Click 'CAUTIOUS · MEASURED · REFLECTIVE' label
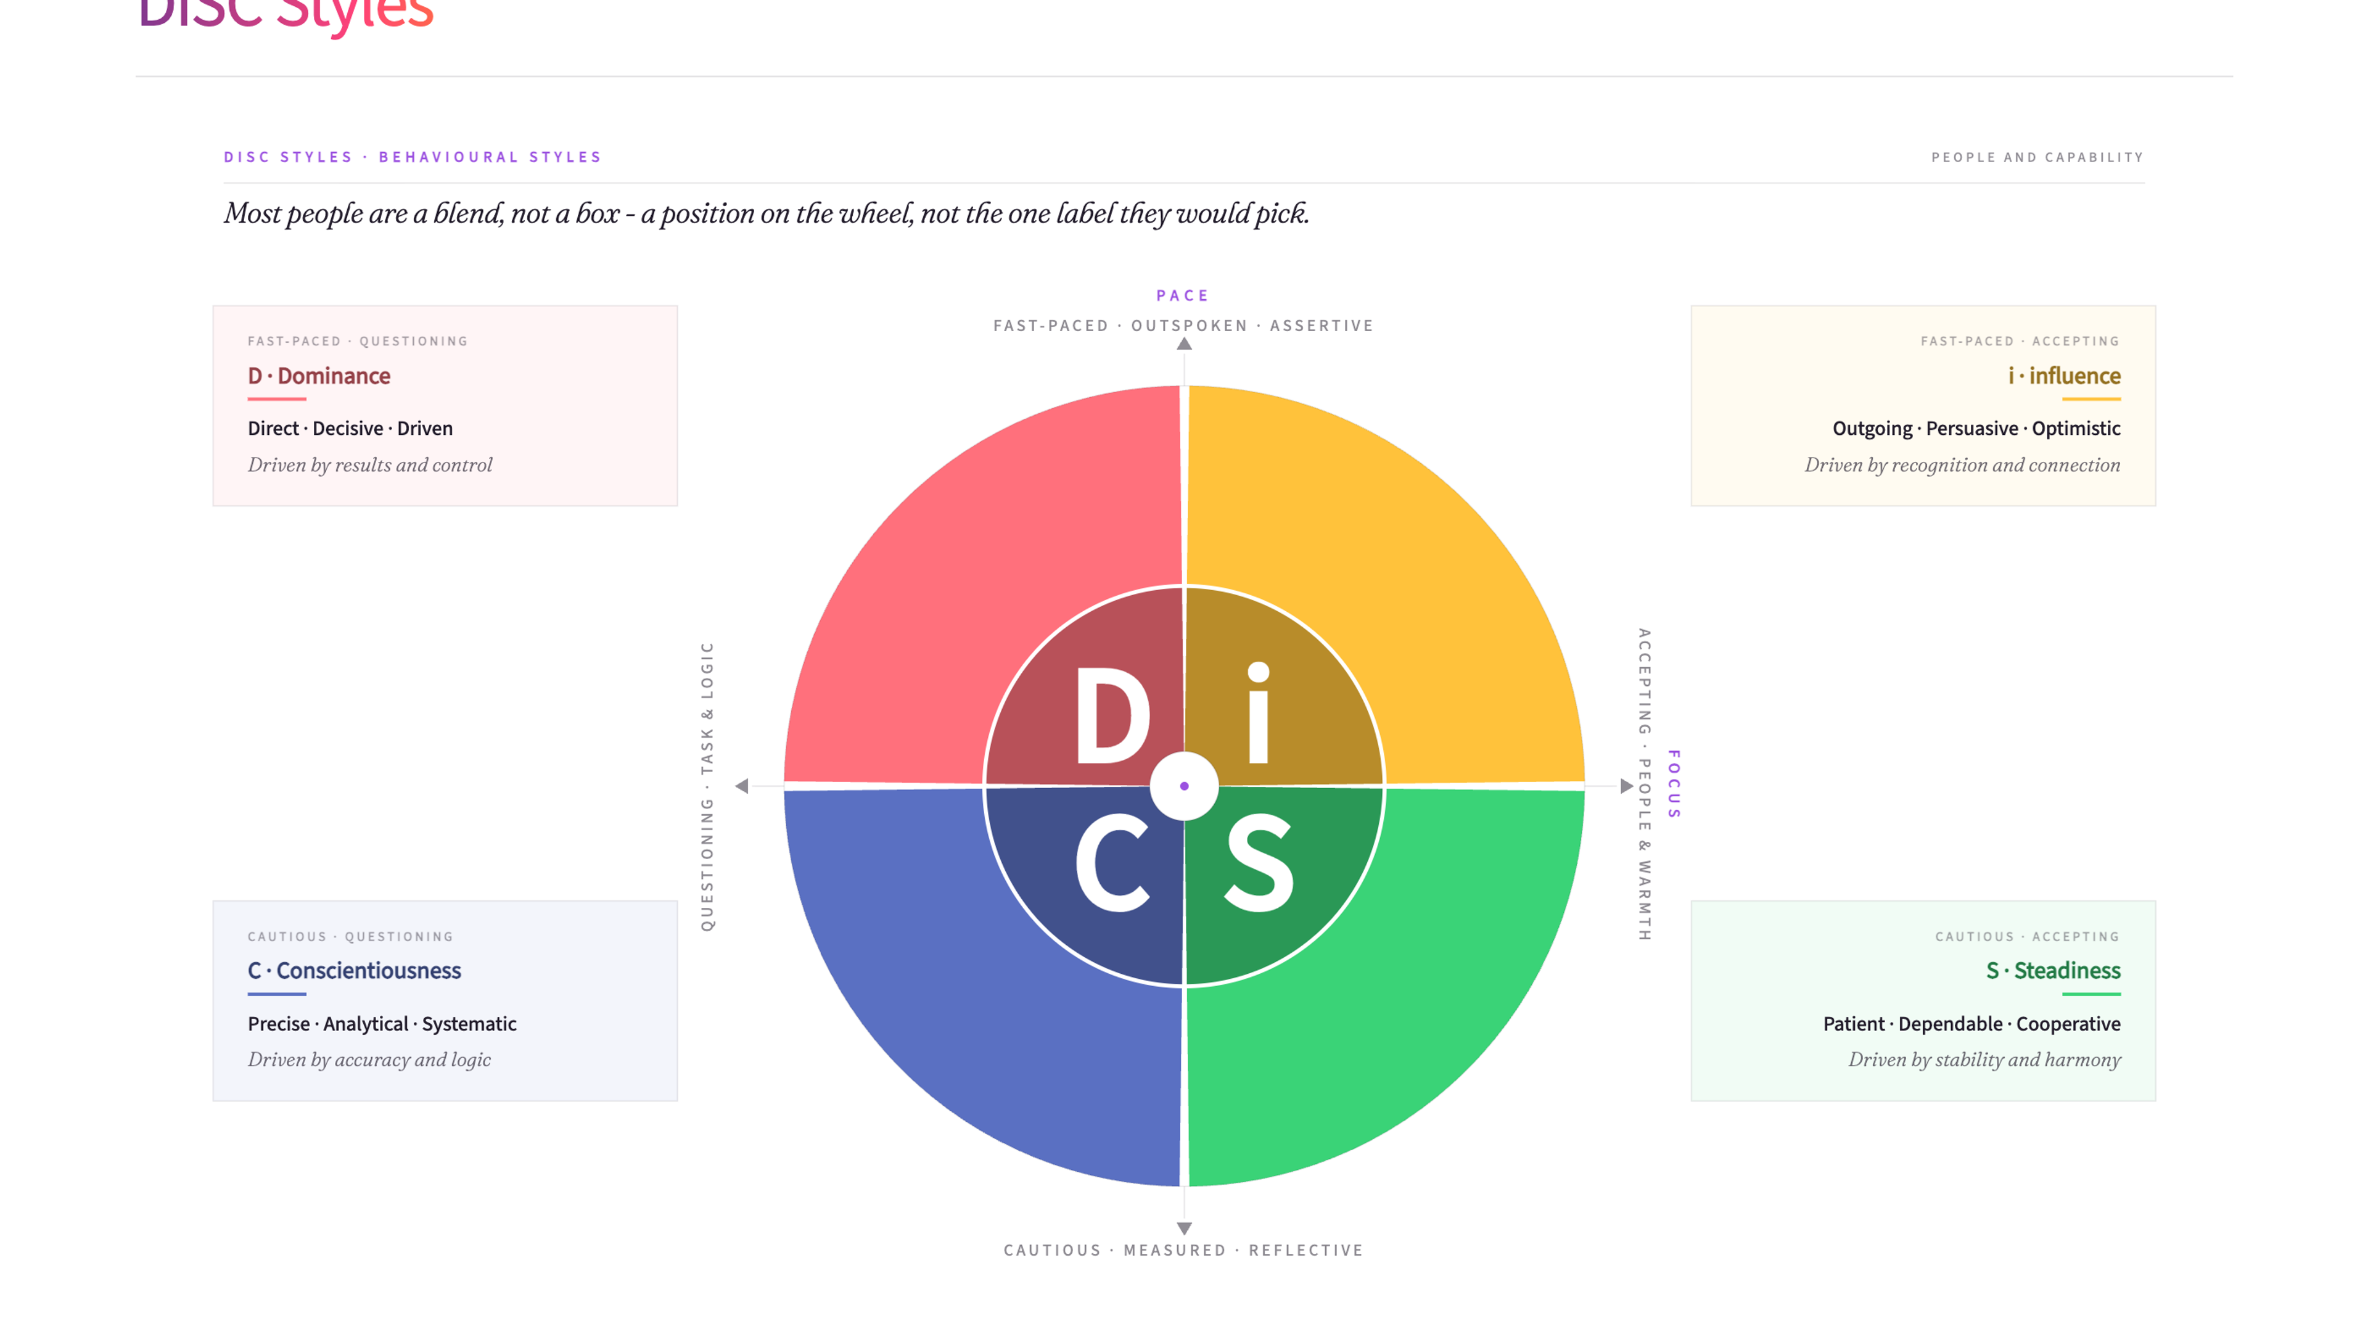This screenshot has width=2368, height=1334. pos(1183,1250)
